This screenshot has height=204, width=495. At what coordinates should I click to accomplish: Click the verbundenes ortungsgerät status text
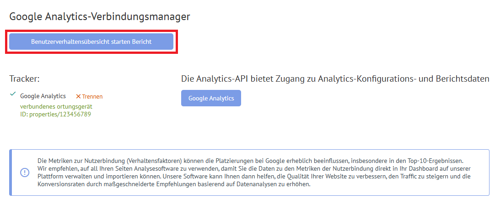56,107
